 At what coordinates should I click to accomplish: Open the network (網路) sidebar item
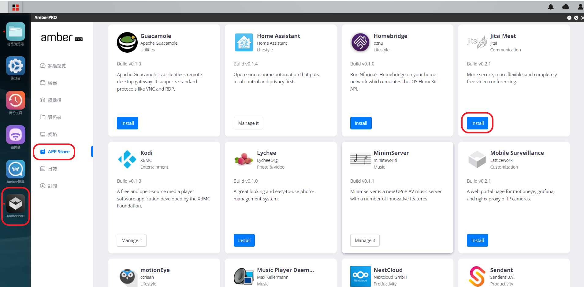(x=49, y=134)
